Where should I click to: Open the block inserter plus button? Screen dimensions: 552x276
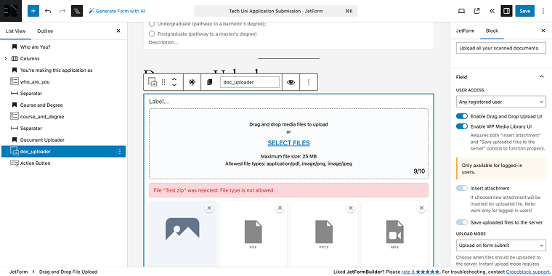click(33, 11)
